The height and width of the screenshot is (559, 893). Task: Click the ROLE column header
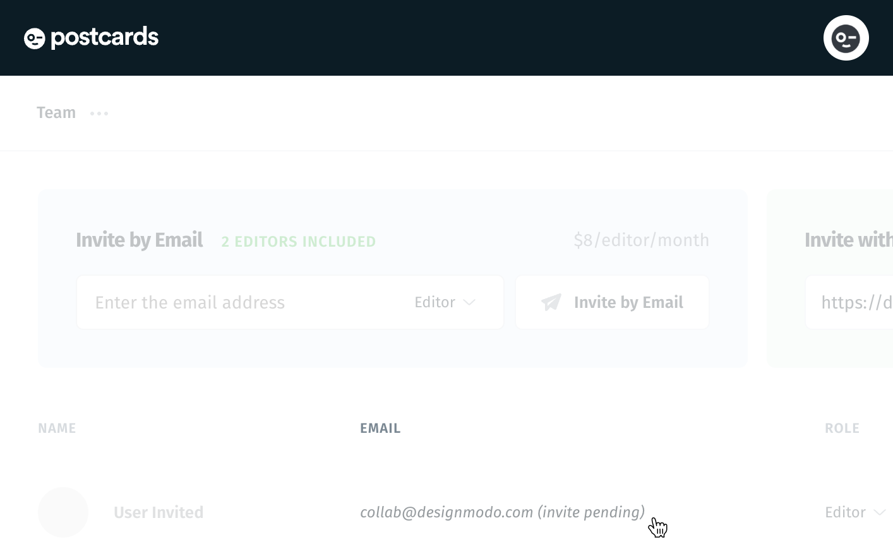842,428
